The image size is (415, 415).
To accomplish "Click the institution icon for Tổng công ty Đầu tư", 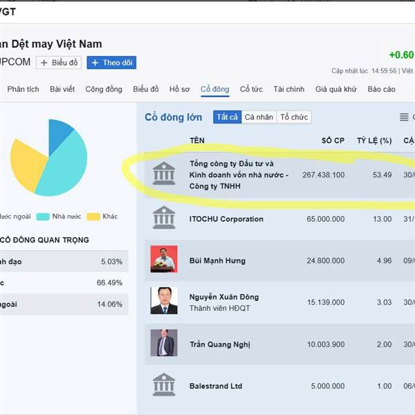I will [x=164, y=174].
